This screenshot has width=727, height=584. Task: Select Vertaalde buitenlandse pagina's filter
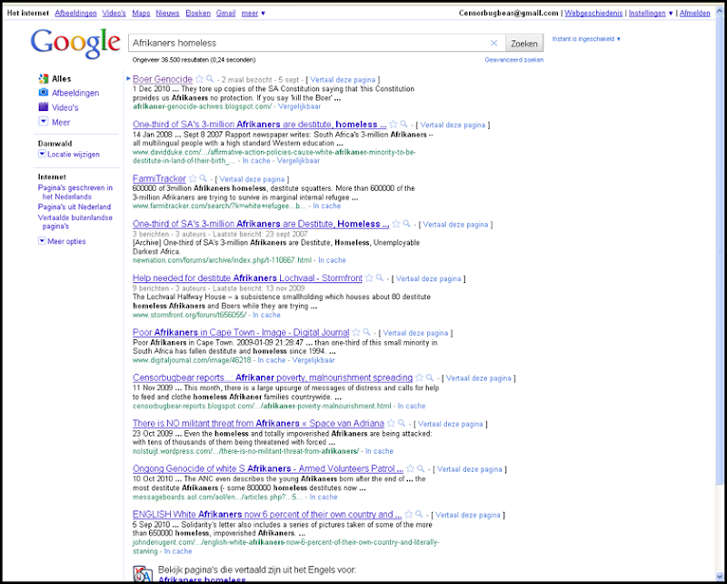pos(75,222)
